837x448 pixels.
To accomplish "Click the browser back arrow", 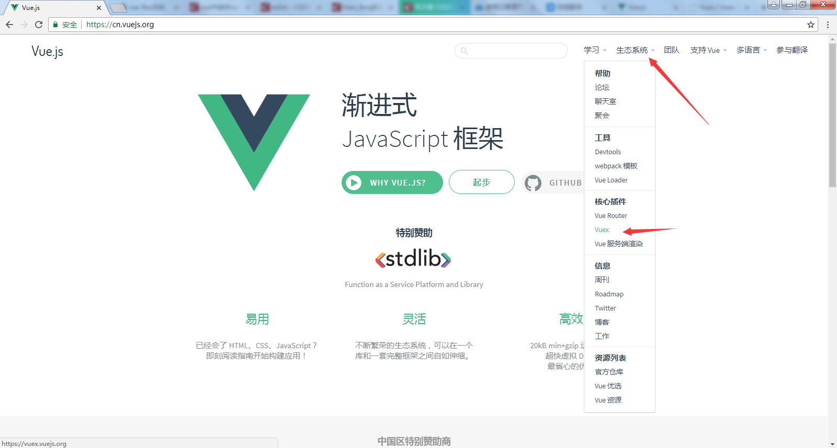I will (9, 25).
